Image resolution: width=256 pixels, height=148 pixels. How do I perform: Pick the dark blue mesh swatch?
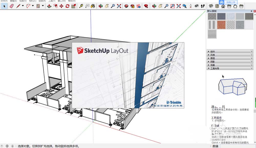pyautogui.click(x=221, y=16)
